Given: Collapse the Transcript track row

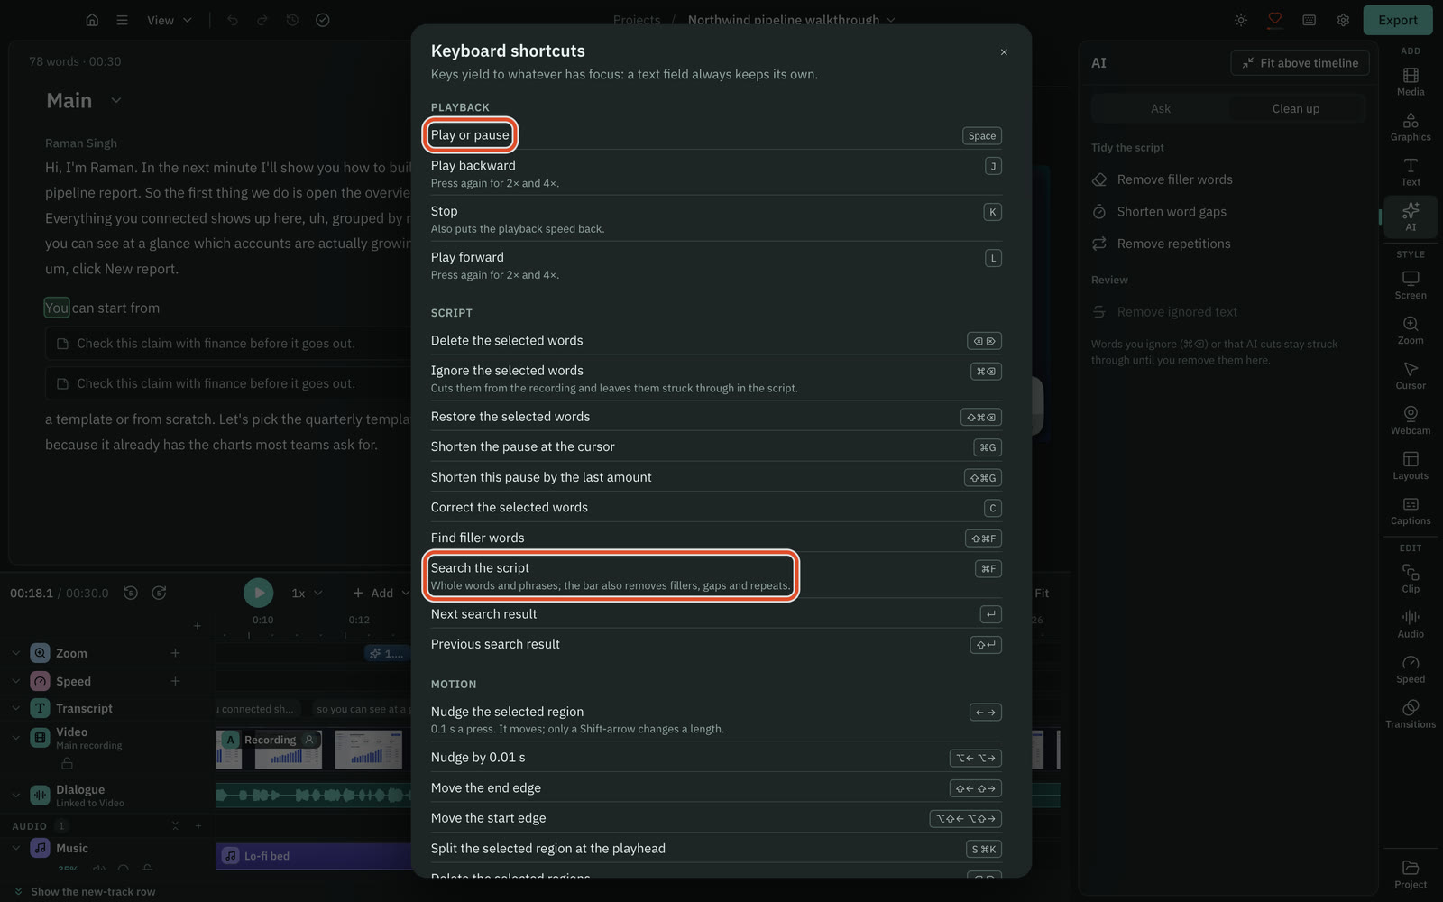Looking at the screenshot, I should 15,708.
